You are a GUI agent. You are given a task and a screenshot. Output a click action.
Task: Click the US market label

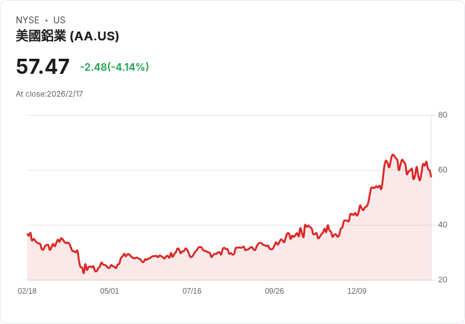tap(59, 20)
